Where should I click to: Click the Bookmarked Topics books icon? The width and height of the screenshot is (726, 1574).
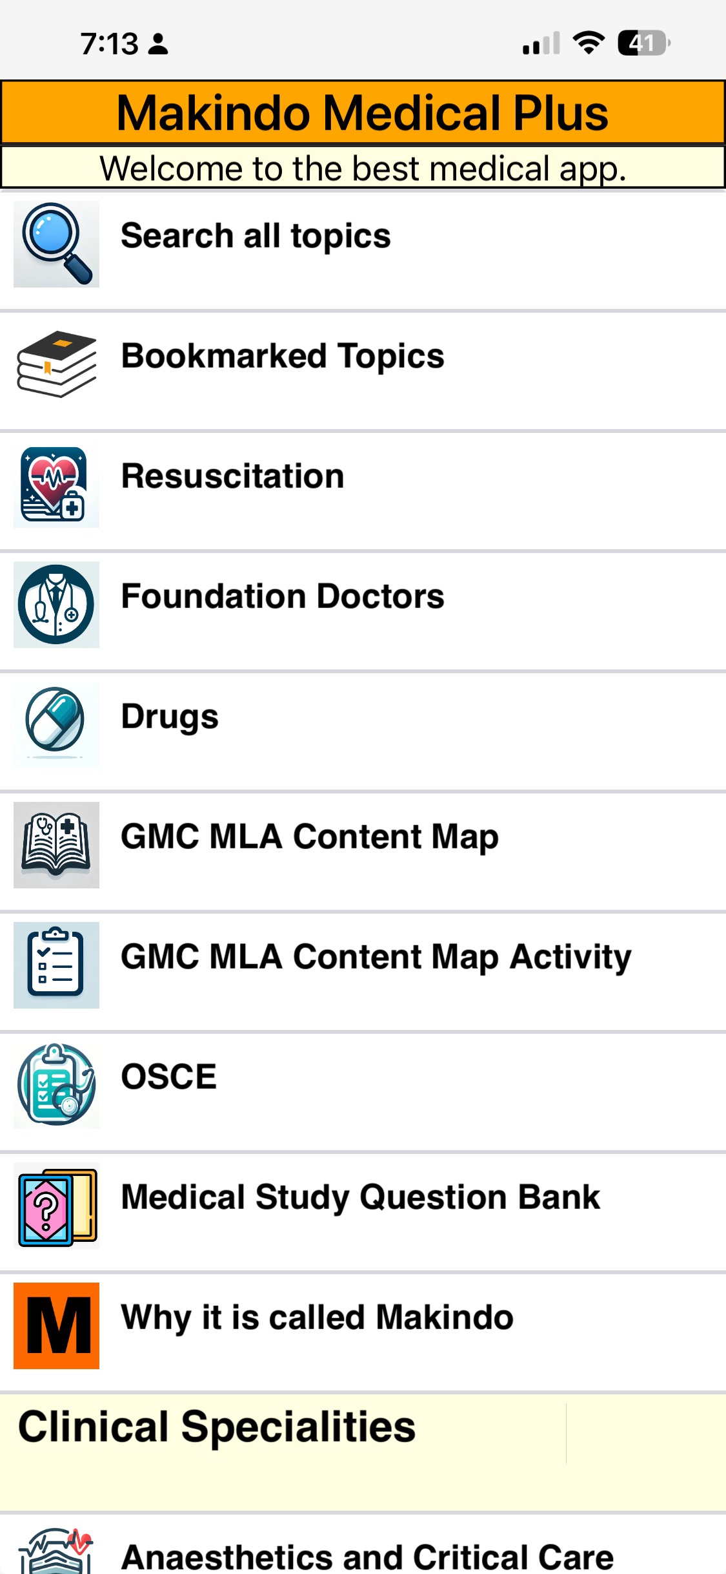pos(56,364)
